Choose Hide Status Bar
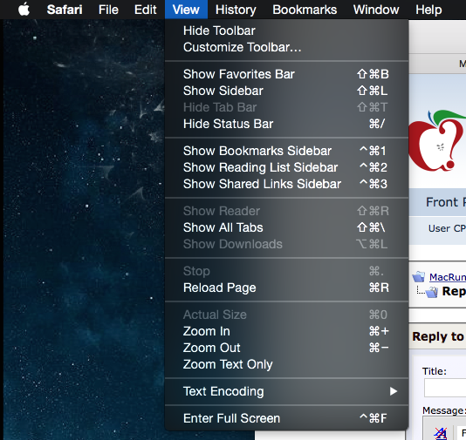 [x=286, y=124]
